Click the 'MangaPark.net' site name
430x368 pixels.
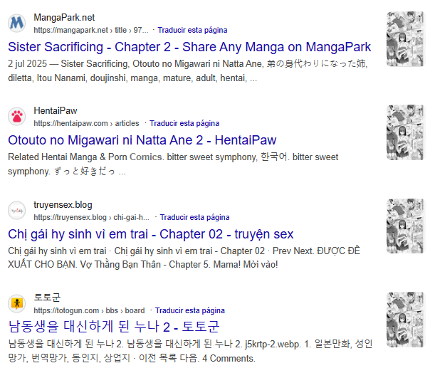click(64, 18)
